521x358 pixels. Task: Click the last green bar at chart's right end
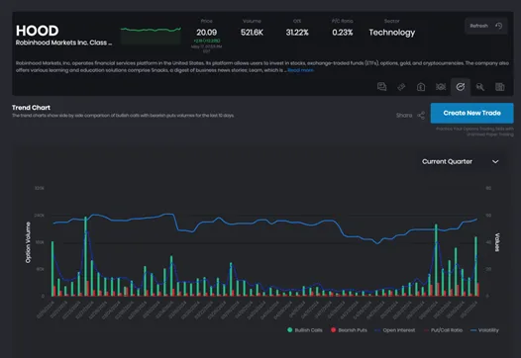point(475,266)
